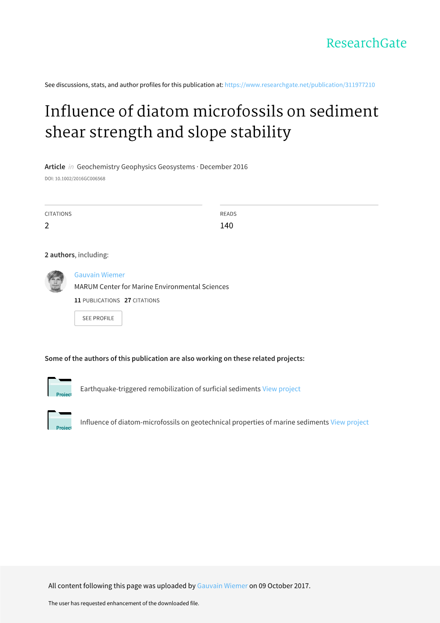Open Gauvain Wiemer author name link
The height and width of the screenshot is (623, 440).
[99, 275]
